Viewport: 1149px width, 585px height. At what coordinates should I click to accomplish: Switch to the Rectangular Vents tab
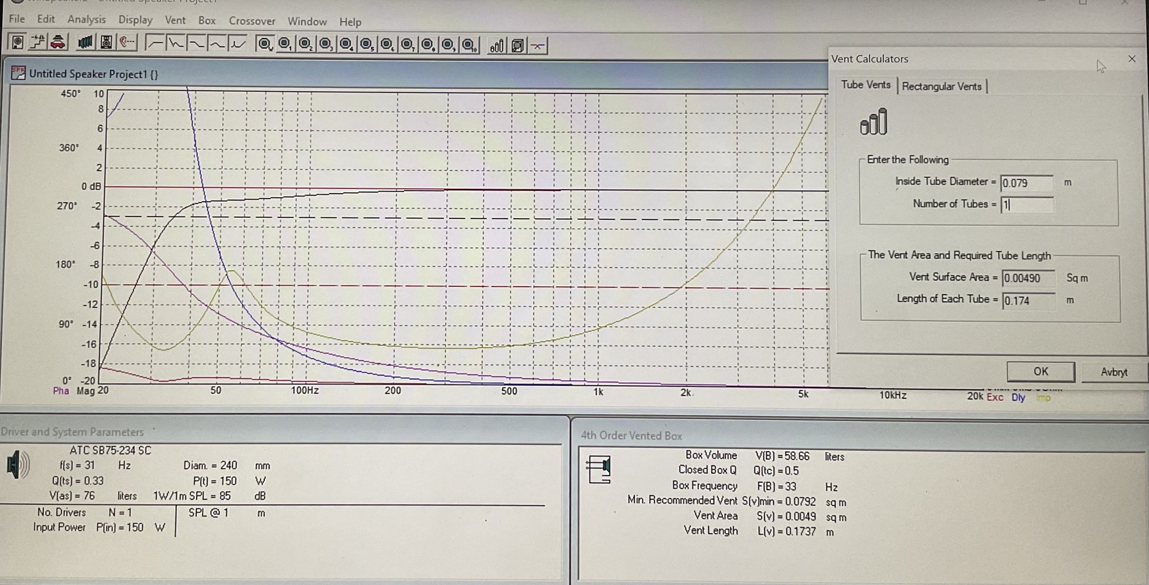pyautogui.click(x=942, y=86)
